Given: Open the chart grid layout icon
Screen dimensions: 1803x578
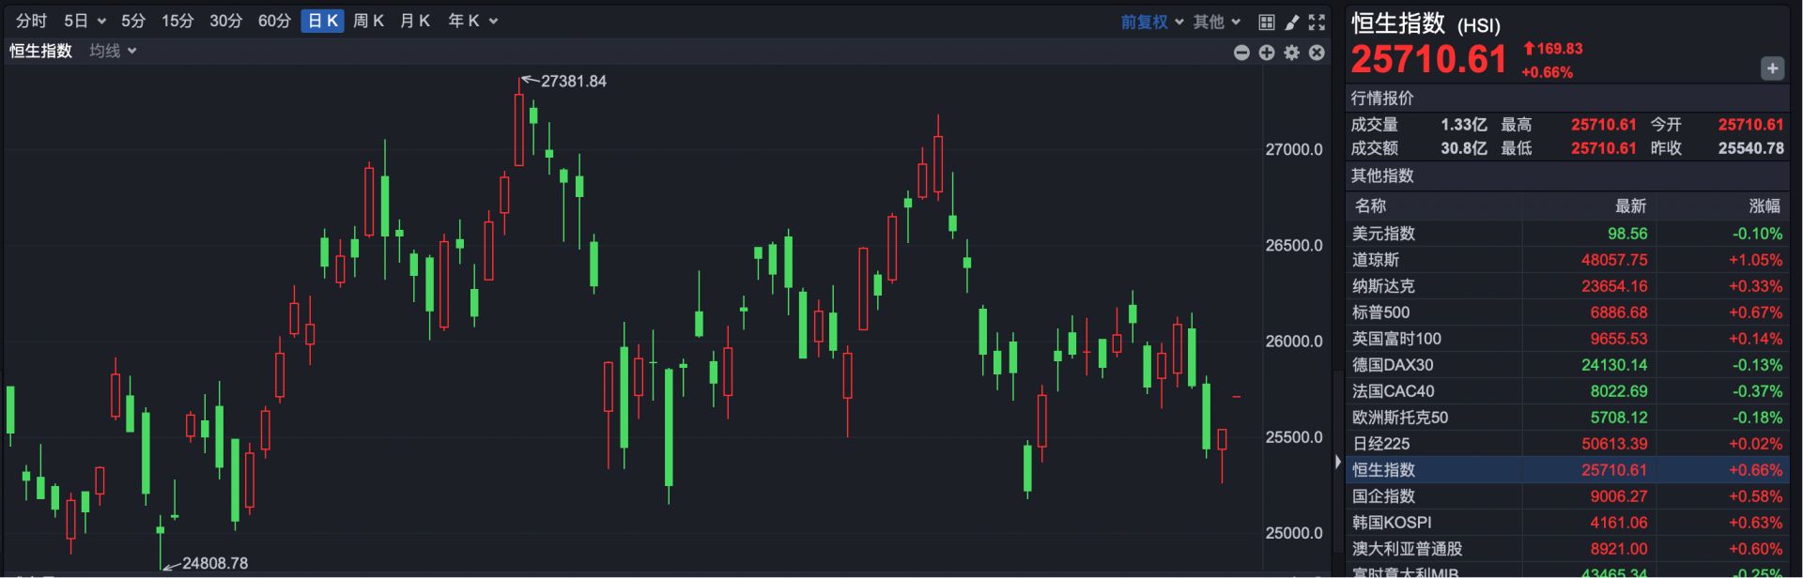Looking at the screenshot, I should [x=1266, y=22].
